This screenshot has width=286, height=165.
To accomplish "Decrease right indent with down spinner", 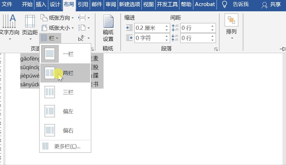I will [167, 40].
